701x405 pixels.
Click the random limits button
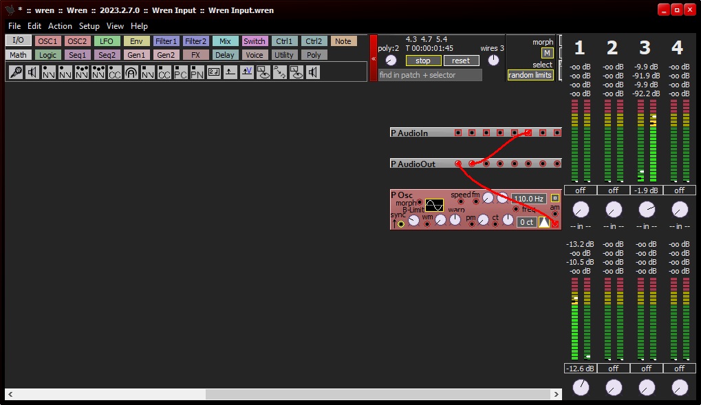click(x=530, y=75)
